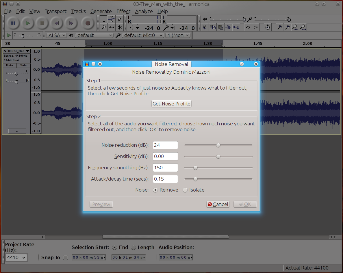Mute the 03-The_Man track
The width and height of the screenshot is (343, 273).
click(10, 65)
